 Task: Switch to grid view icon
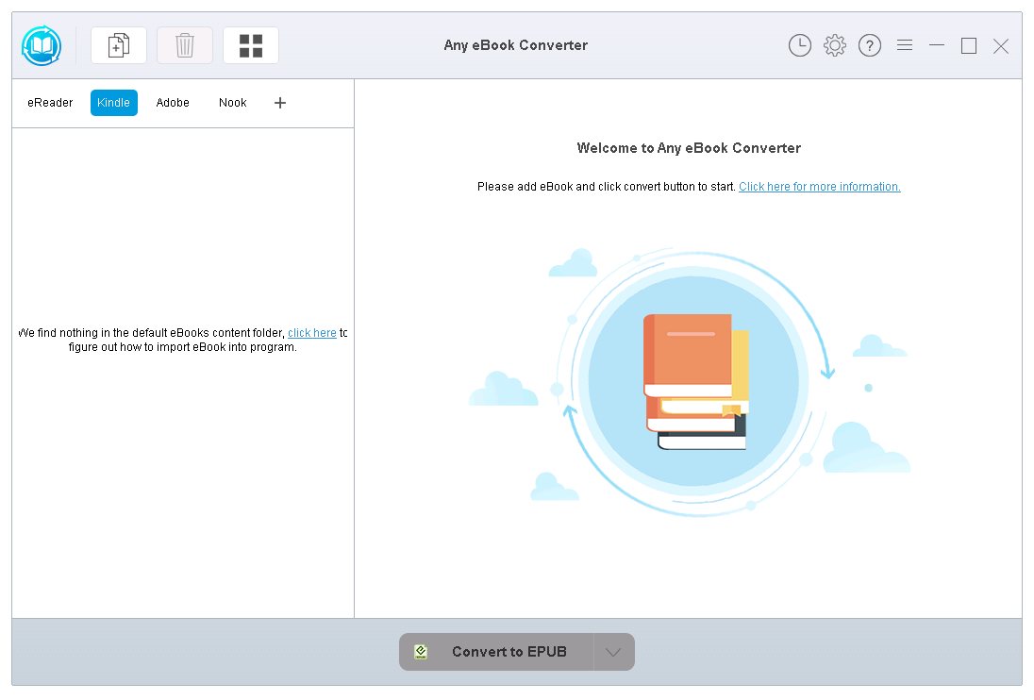point(251,45)
